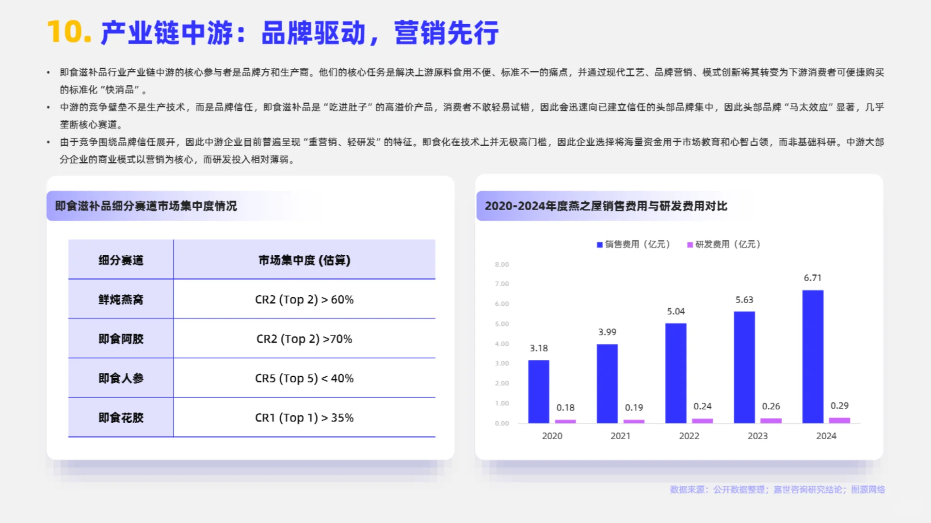Select the 即食滋补品细分赛道市场集中度情况 header
Screen dimensions: 931x523
(x=145, y=206)
